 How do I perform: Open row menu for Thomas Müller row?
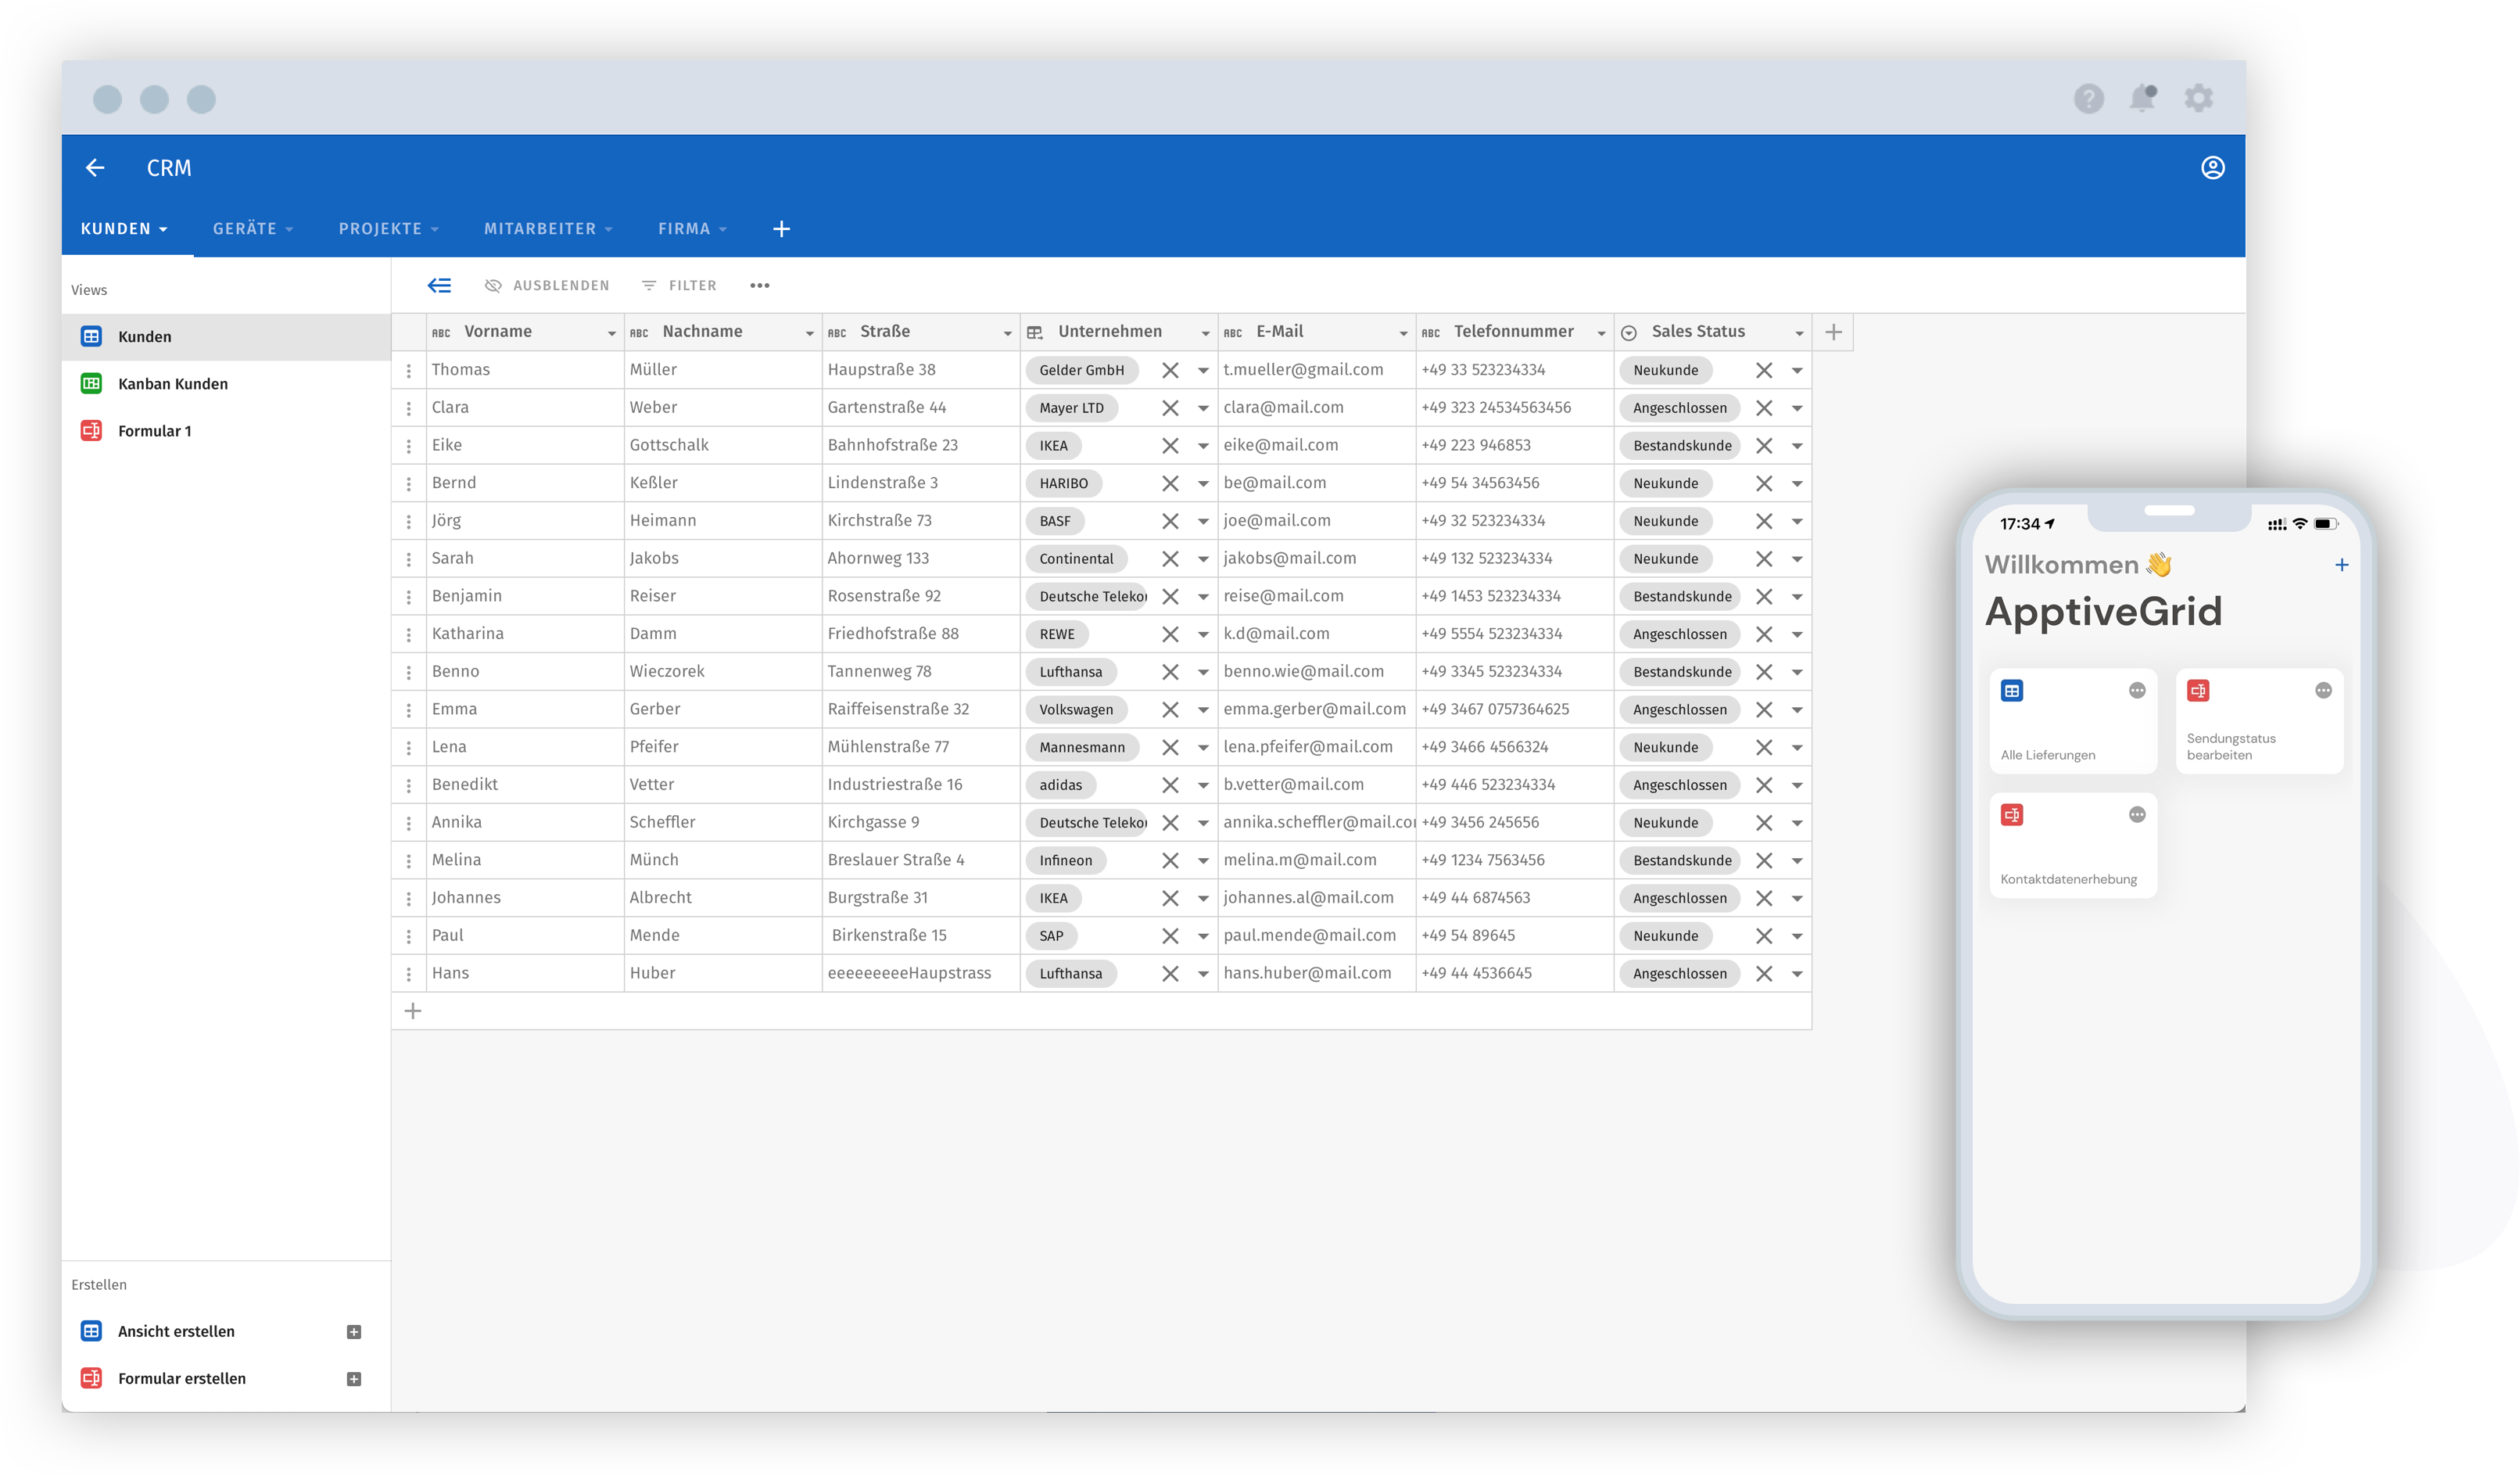[409, 370]
